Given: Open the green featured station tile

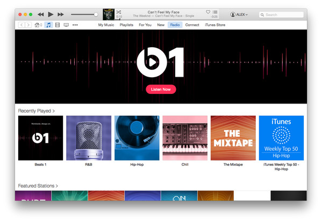Looking at the screenshot, I should 70,196.
